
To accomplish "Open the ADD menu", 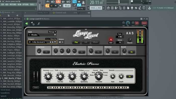I will pos(7,5).
